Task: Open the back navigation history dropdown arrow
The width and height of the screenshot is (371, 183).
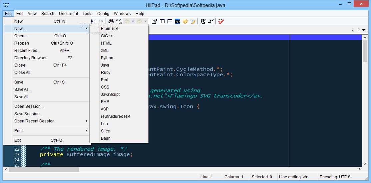Action: coord(133,21)
